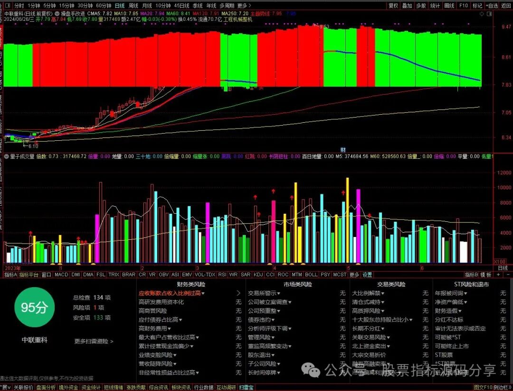Click the 标记 mark button

coord(477,6)
